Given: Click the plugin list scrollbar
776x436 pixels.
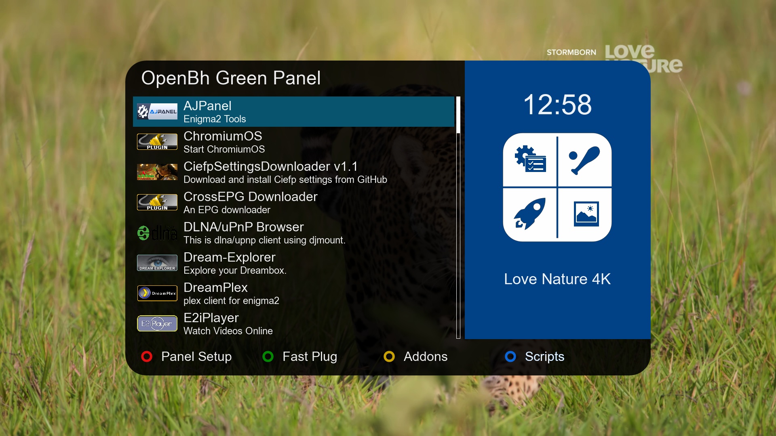Looking at the screenshot, I should (458, 218).
